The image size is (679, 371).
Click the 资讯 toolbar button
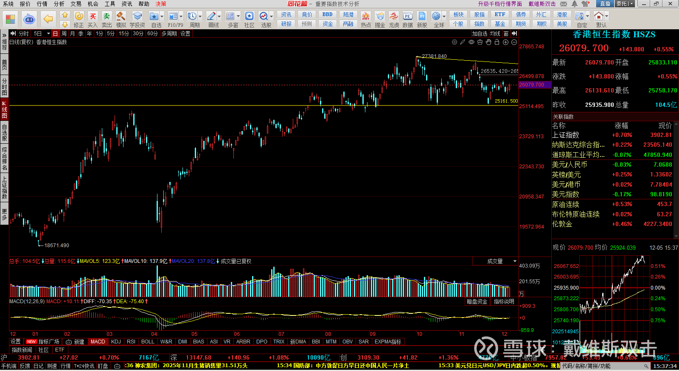pyautogui.click(x=286, y=14)
